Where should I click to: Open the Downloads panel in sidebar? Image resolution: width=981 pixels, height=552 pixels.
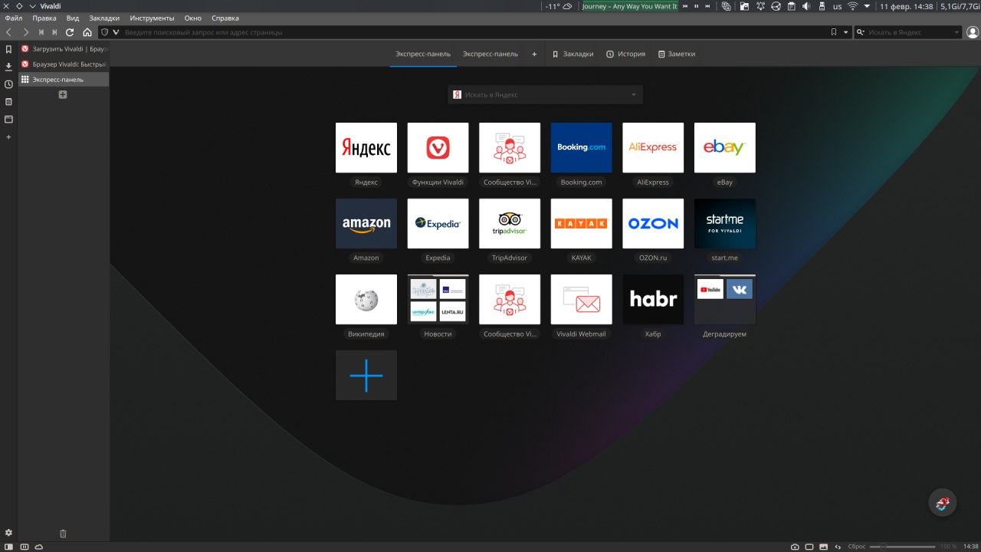[x=8, y=67]
